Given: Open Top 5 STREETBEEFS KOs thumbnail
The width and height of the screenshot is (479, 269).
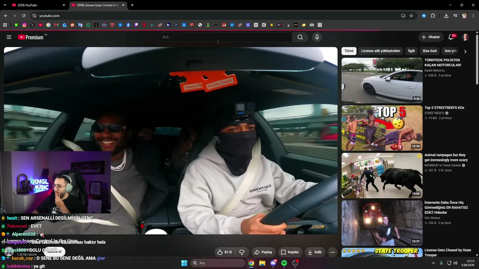Looking at the screenshot, I should [382, 128].
